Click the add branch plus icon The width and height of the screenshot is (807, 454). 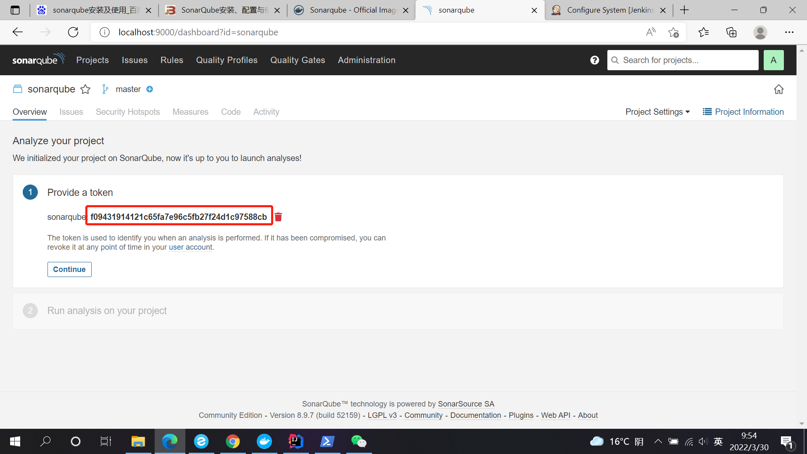(x=148, y=89)
